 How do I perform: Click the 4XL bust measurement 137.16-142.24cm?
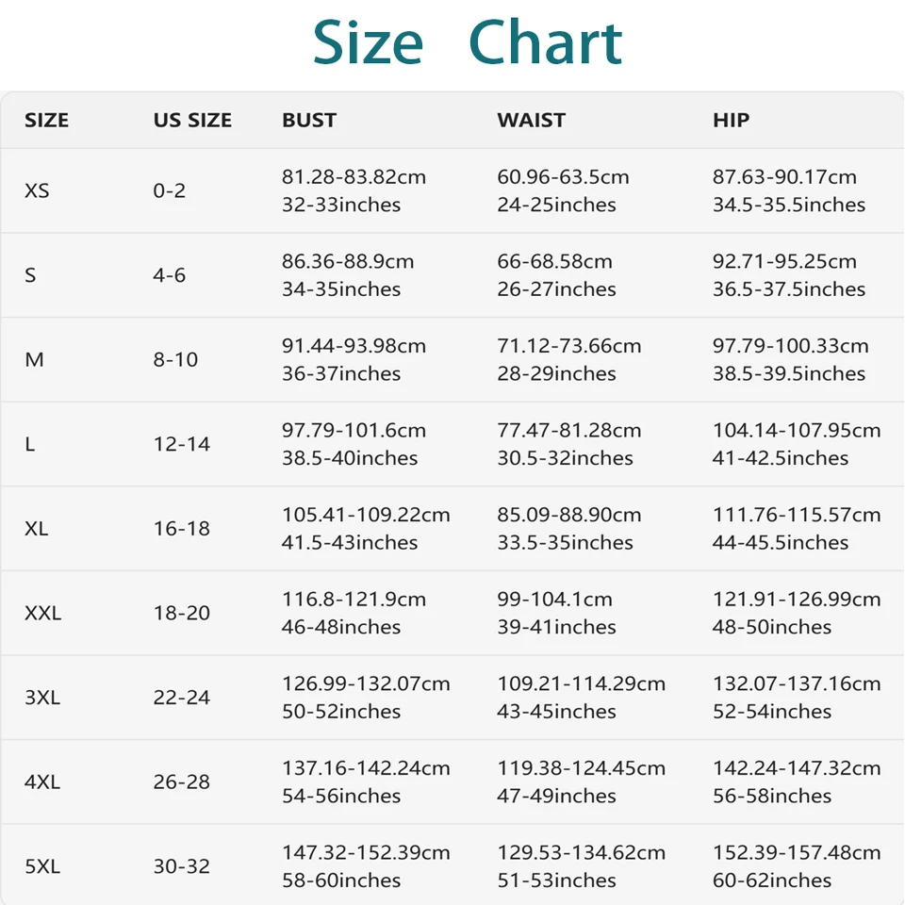pos(366,768)
